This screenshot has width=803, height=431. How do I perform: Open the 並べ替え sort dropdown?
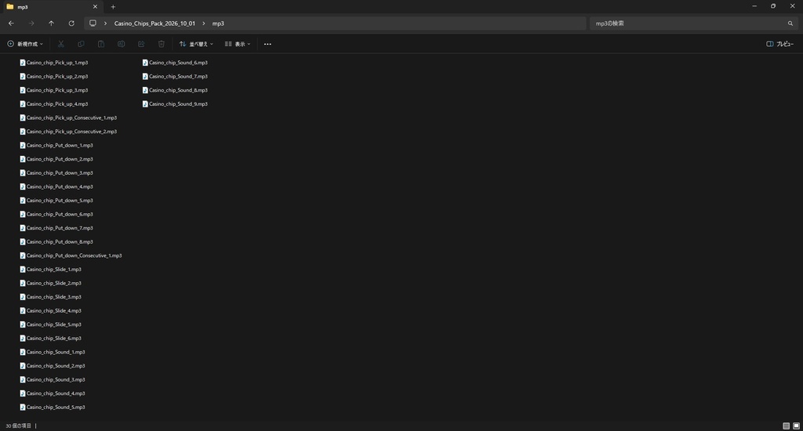tap(196, 44)
